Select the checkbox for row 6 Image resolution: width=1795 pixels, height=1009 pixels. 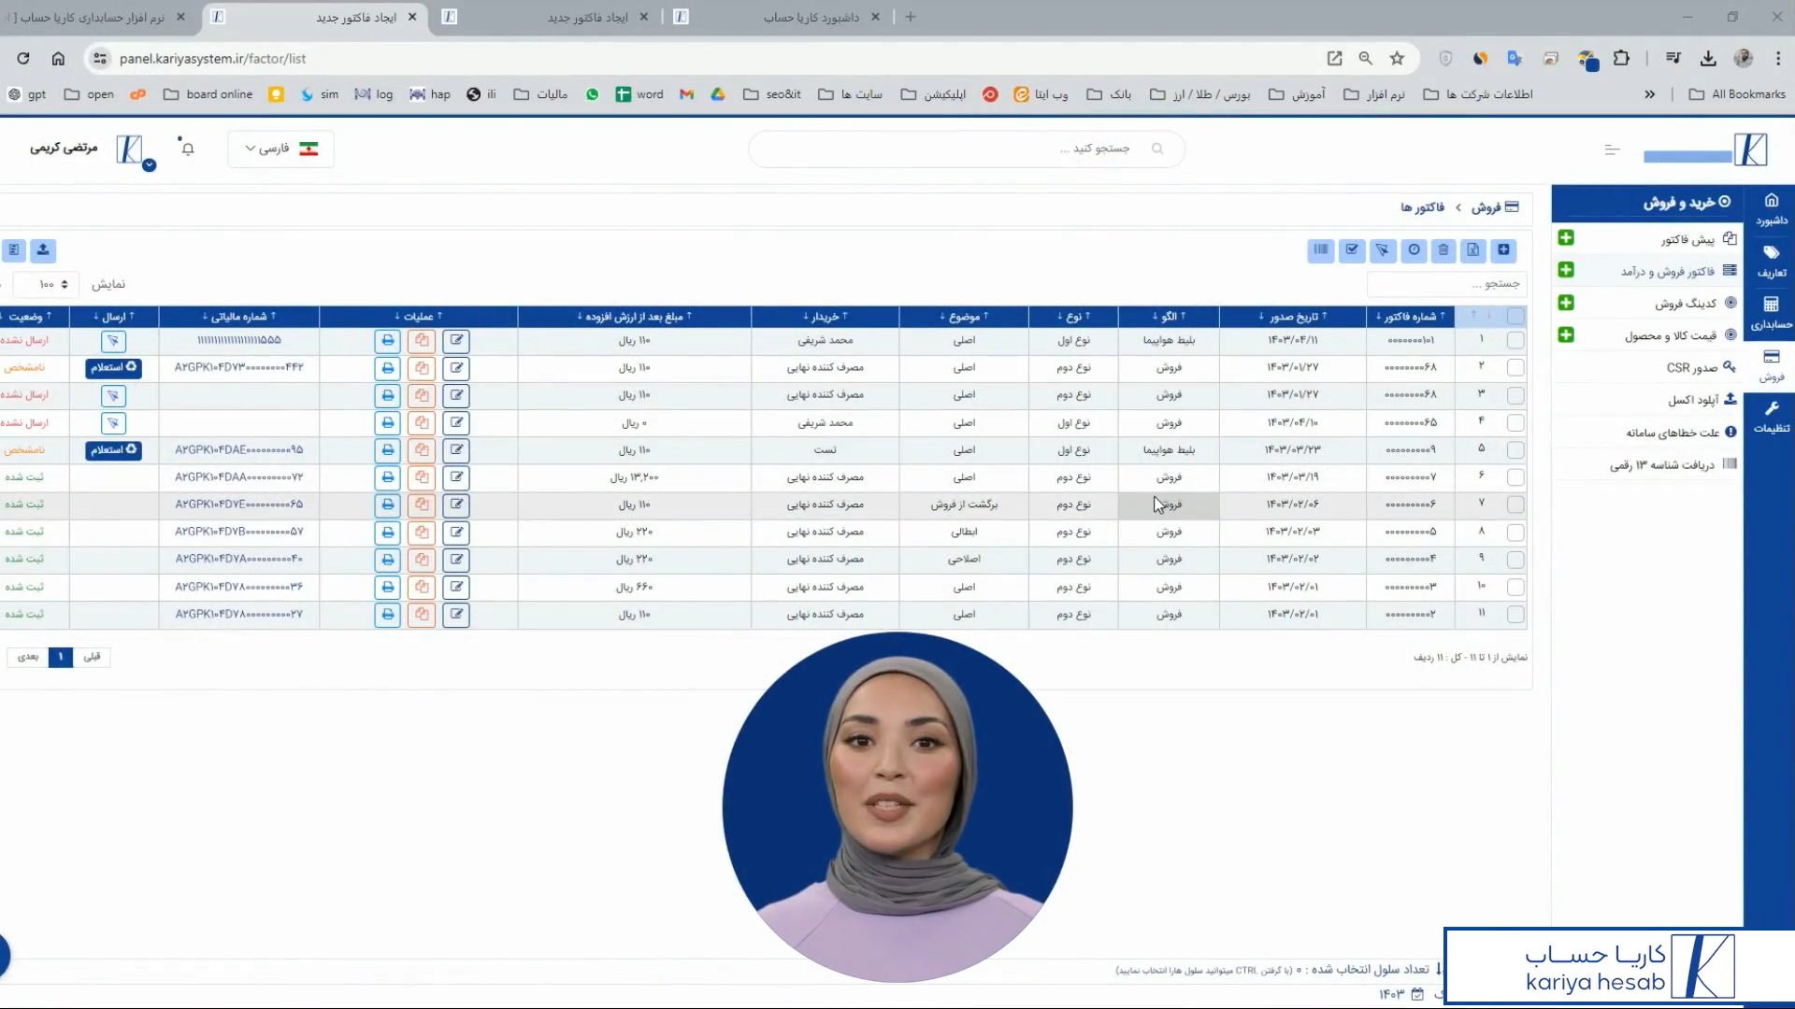coord(1515,477)
